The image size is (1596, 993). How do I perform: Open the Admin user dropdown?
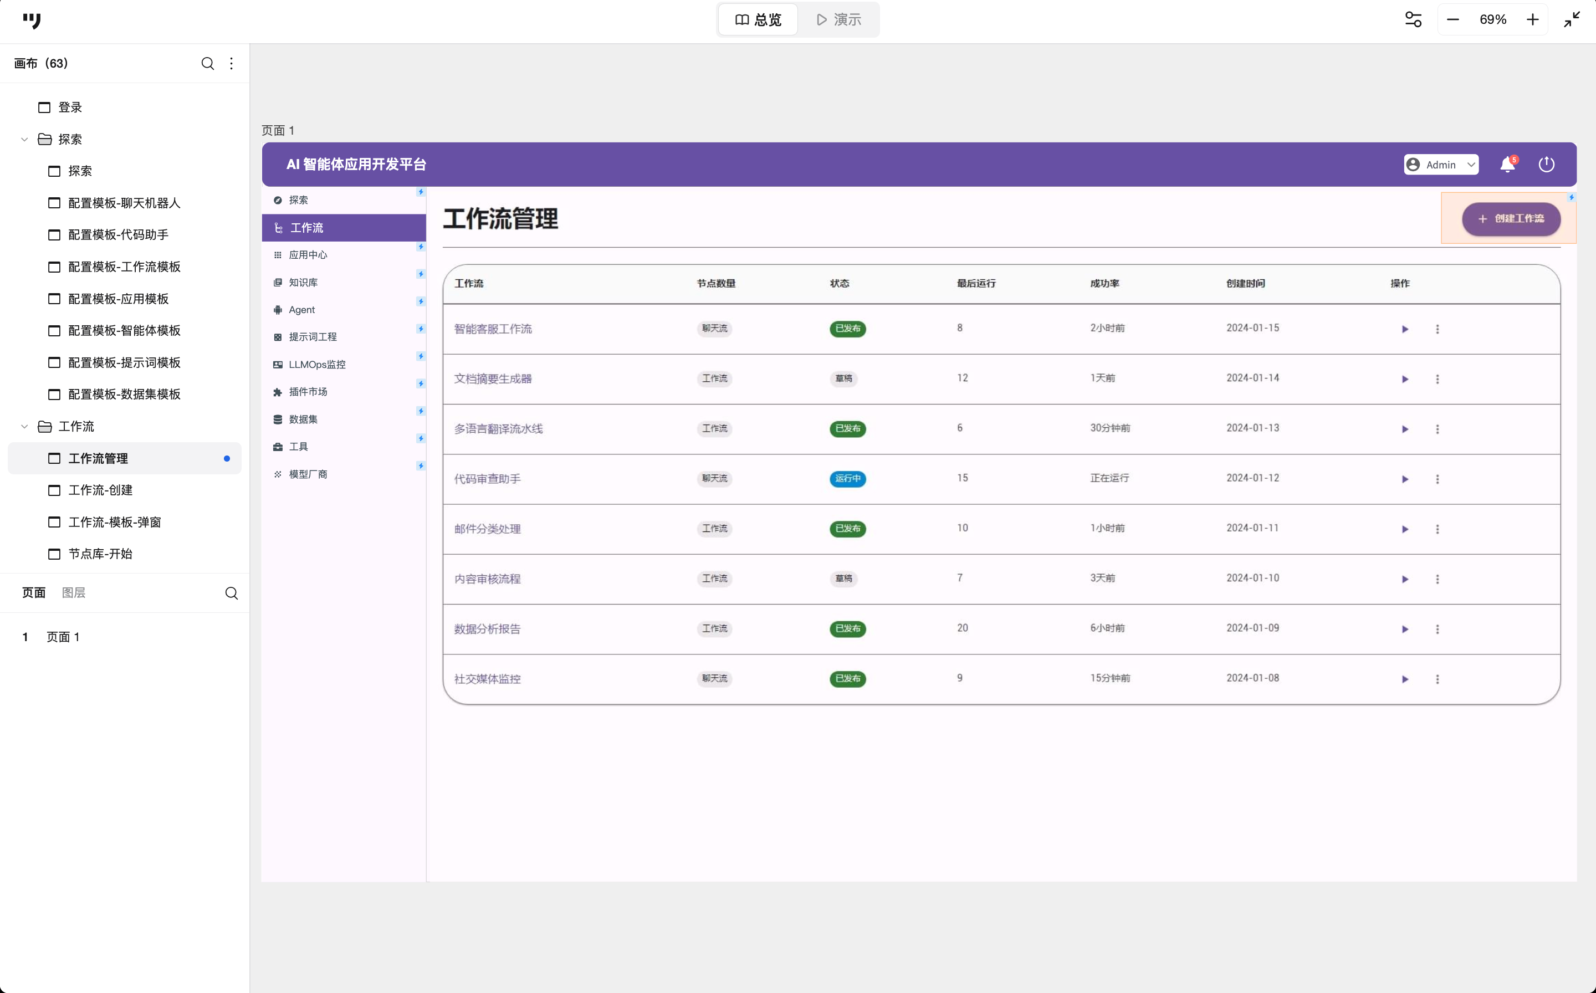coord(1441,164)
